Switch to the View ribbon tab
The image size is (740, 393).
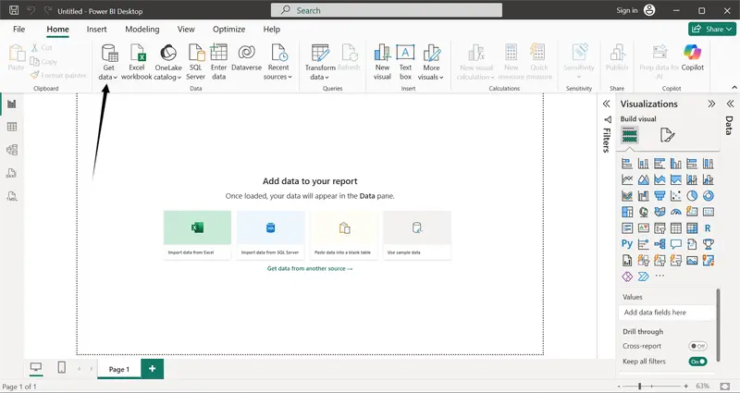tap(186, 30)
